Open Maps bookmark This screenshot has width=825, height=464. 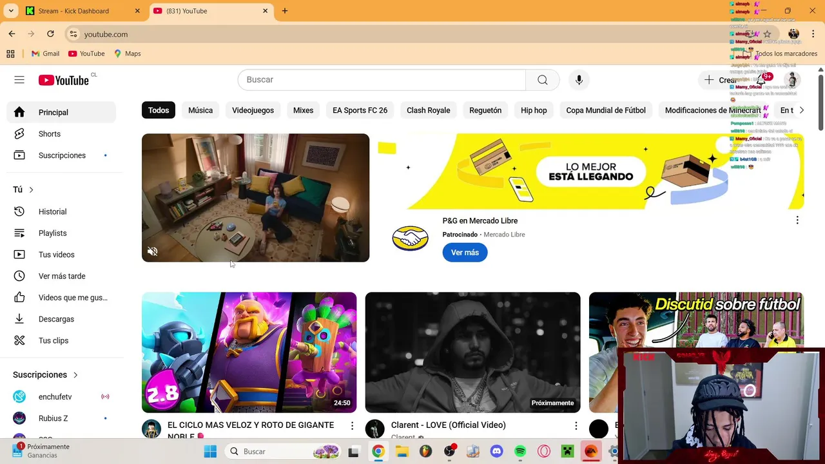127,53
